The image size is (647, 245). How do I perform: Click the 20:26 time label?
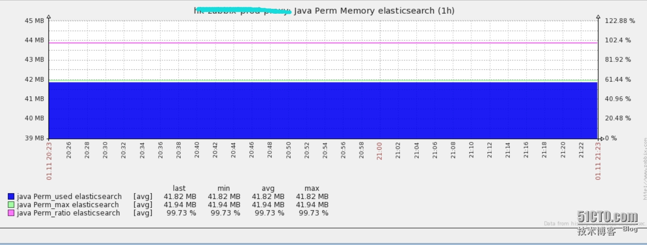[x=69, y=151]
